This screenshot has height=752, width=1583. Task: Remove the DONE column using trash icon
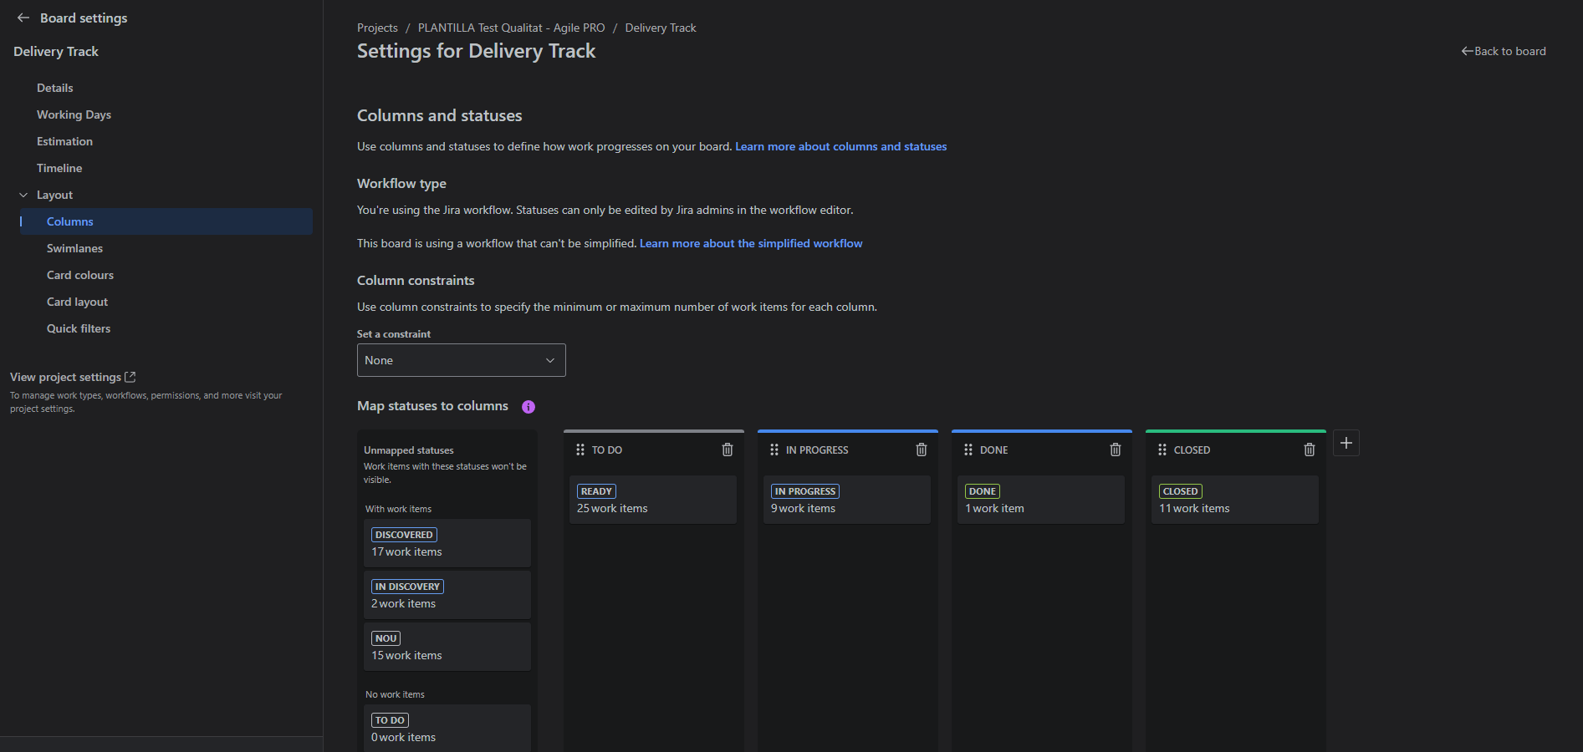(x=1115, y=450)
